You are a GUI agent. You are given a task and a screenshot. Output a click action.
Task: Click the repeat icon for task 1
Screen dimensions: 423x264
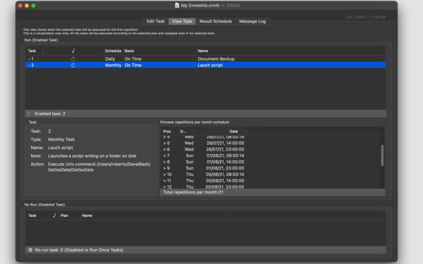pos(73,59)
